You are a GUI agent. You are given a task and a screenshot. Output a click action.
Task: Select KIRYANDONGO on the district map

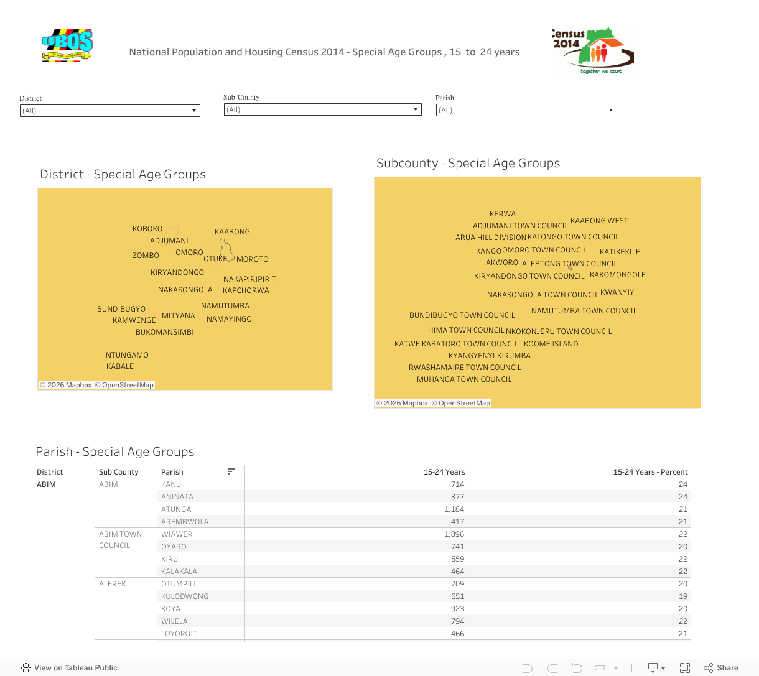[177, 272]
